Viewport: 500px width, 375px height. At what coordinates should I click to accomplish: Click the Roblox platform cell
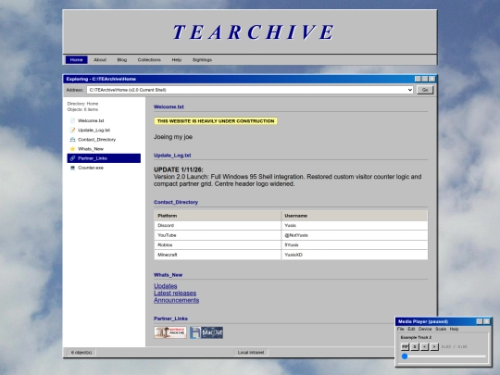tap(218, 244)
